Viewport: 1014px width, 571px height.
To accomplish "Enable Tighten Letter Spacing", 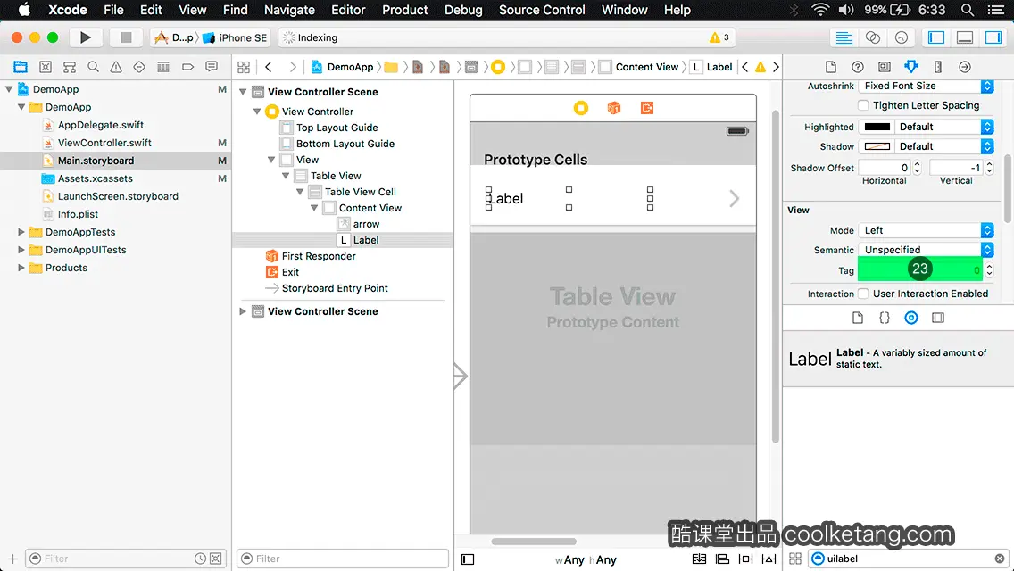I will [862, 105].
